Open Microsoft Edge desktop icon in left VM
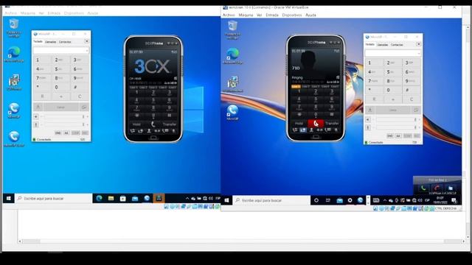The image size is (472, 265). click(14, 54)
